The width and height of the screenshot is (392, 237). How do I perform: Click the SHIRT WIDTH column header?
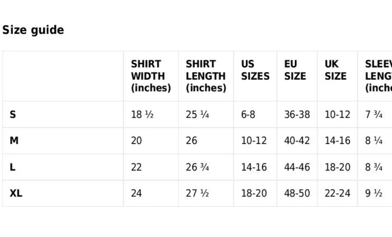[150, 76]
